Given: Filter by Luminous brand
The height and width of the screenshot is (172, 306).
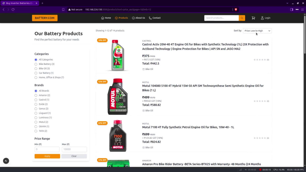Looking at the screenshot, I should [36, 118].
